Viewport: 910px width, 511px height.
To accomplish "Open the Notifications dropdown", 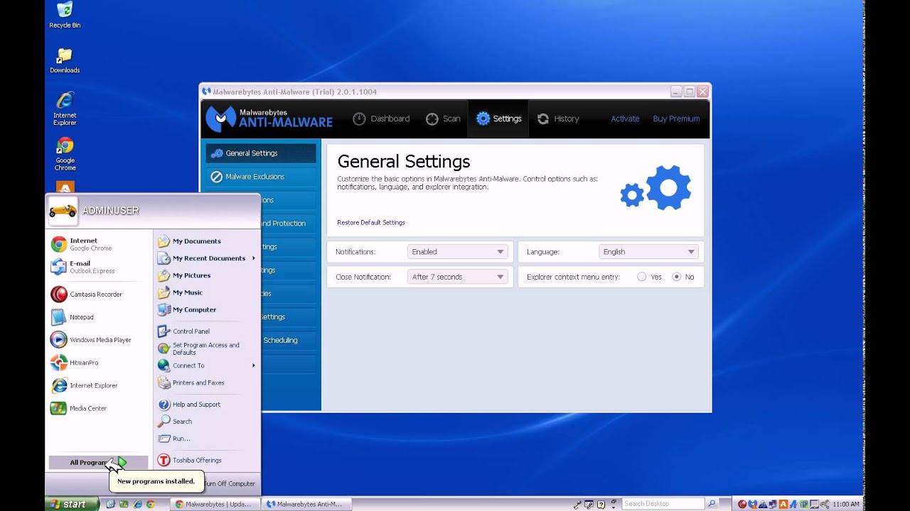I will (x=458, y=252).
